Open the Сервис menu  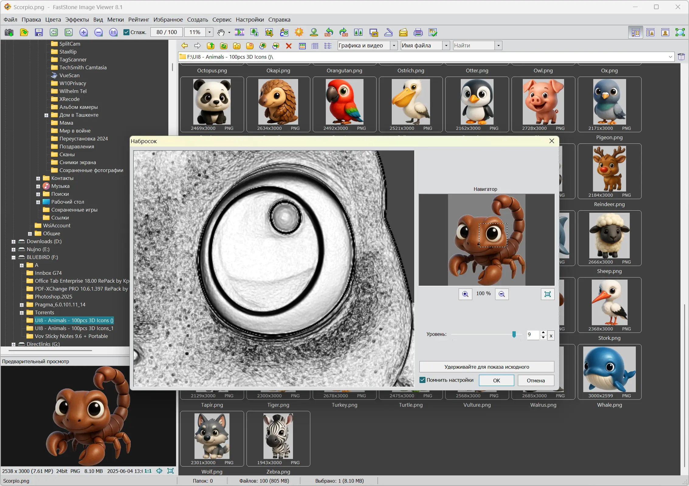pyautogui.click(x=222, y=19)
